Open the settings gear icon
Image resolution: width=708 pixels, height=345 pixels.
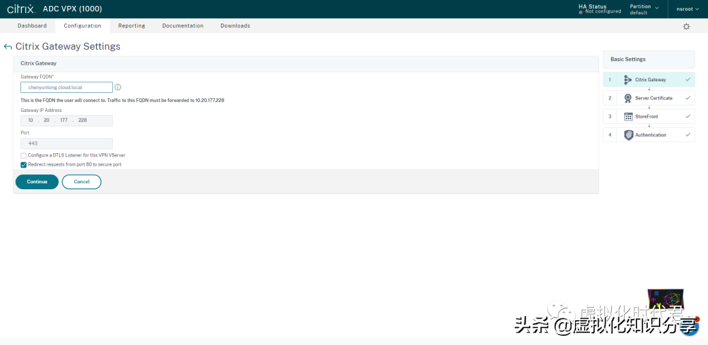(686, 27)
